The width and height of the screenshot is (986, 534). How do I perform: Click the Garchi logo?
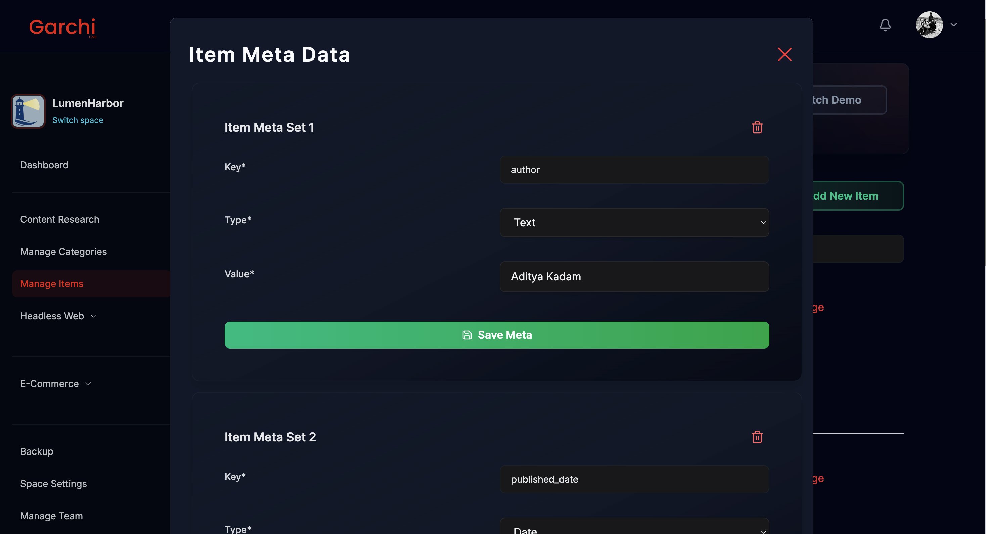(62, 28)
